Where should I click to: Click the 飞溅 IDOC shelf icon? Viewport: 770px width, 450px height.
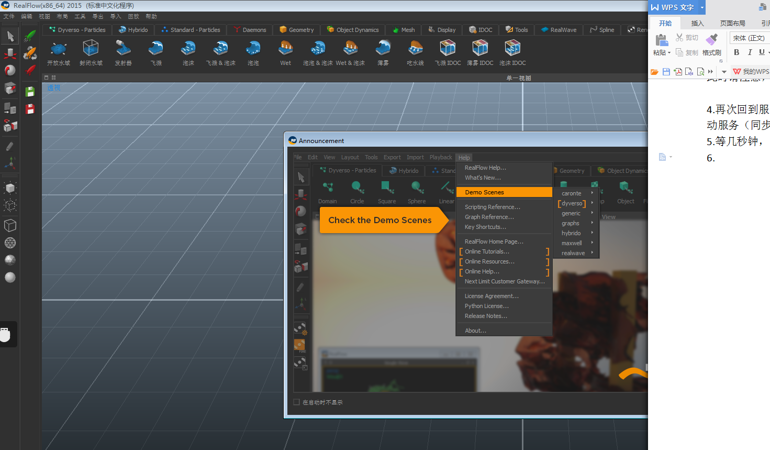point(448,52)
